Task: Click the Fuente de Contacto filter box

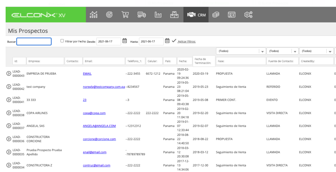Action: 282,61
